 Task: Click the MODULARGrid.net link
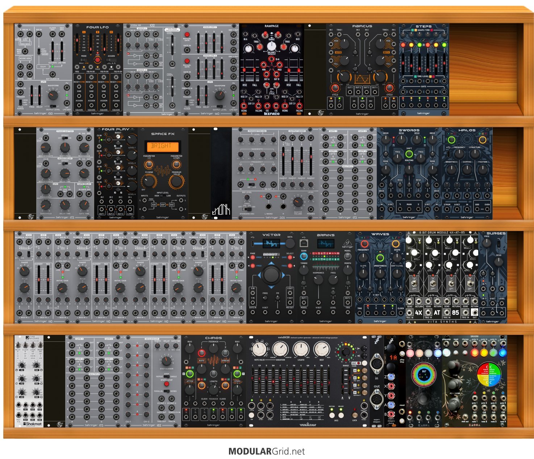tap(267, 451)
